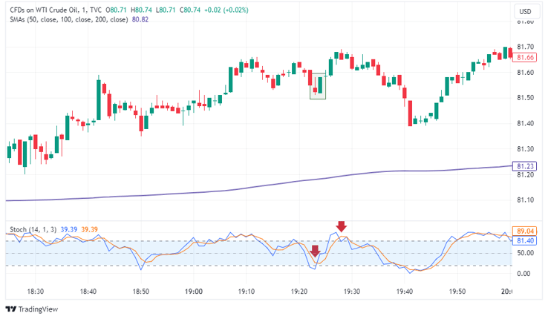Click the TradingView logo
This screenshot has height=319, width=548.
tap(31, 309)
